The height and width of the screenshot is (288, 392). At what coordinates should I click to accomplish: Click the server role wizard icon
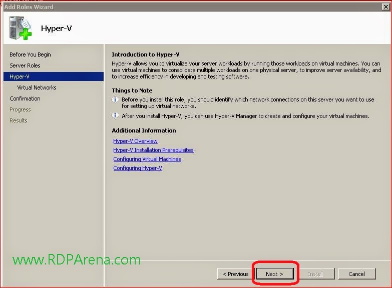tap(20, 28)
